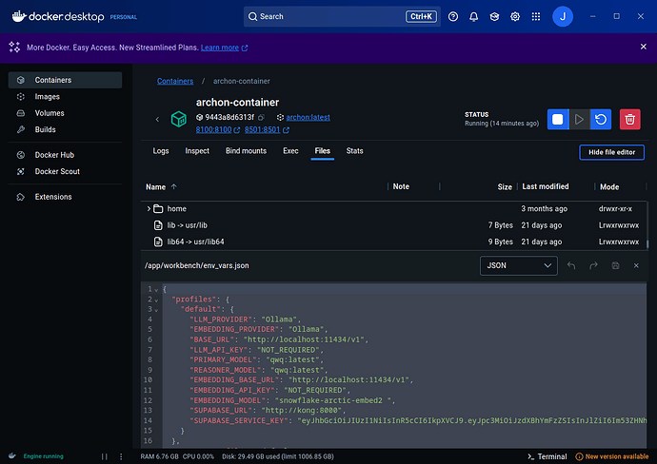Sort files by Name column
Viewport: 657px width, 464px height.
[155, 187]
